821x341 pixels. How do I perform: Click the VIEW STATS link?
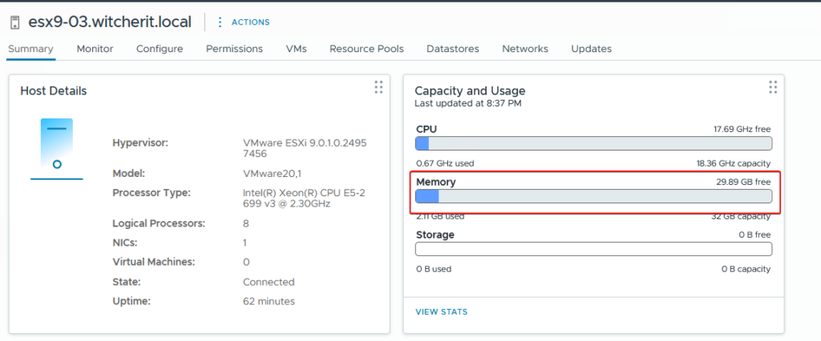[x=441, y=311]
